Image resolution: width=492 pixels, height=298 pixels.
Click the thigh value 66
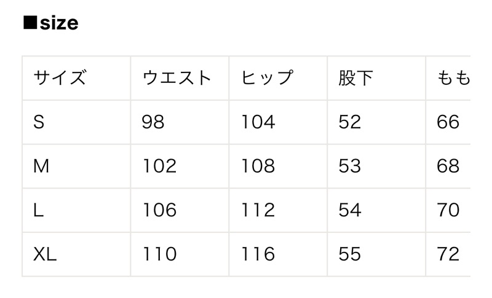tap(448, 122)
